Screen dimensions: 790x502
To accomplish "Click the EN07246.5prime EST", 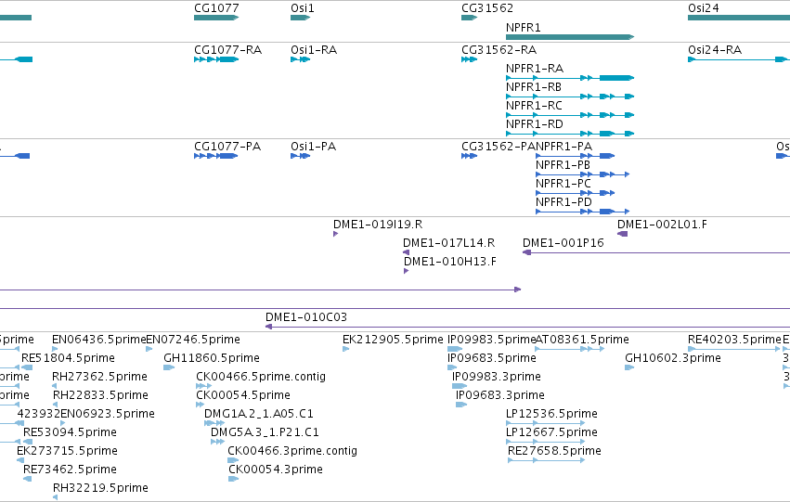I will 149,349.
